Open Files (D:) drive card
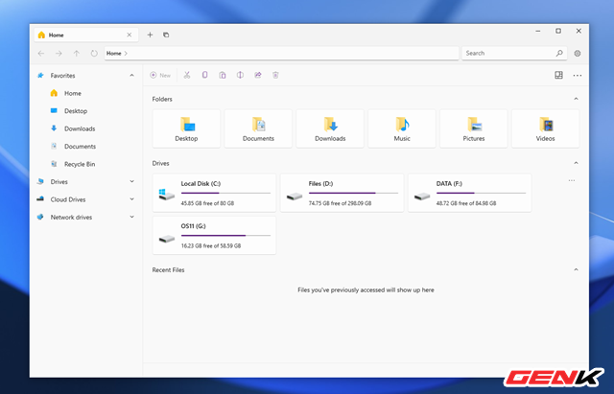This screenshot has width=614, height=394. (x=342, y=193)
